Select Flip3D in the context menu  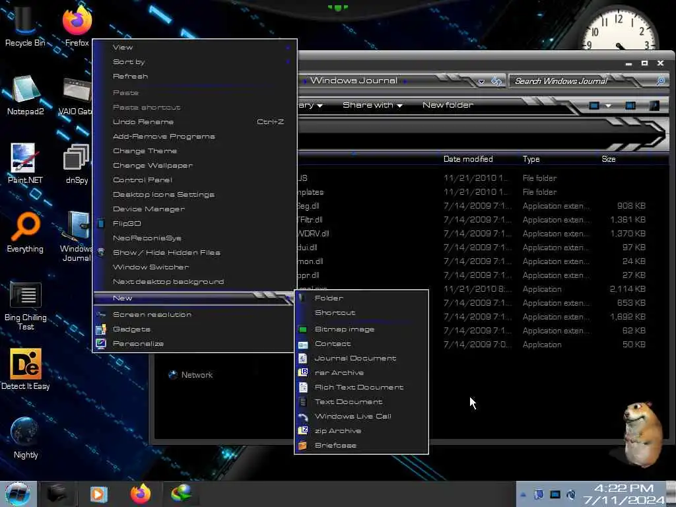[x=195, y=223]
